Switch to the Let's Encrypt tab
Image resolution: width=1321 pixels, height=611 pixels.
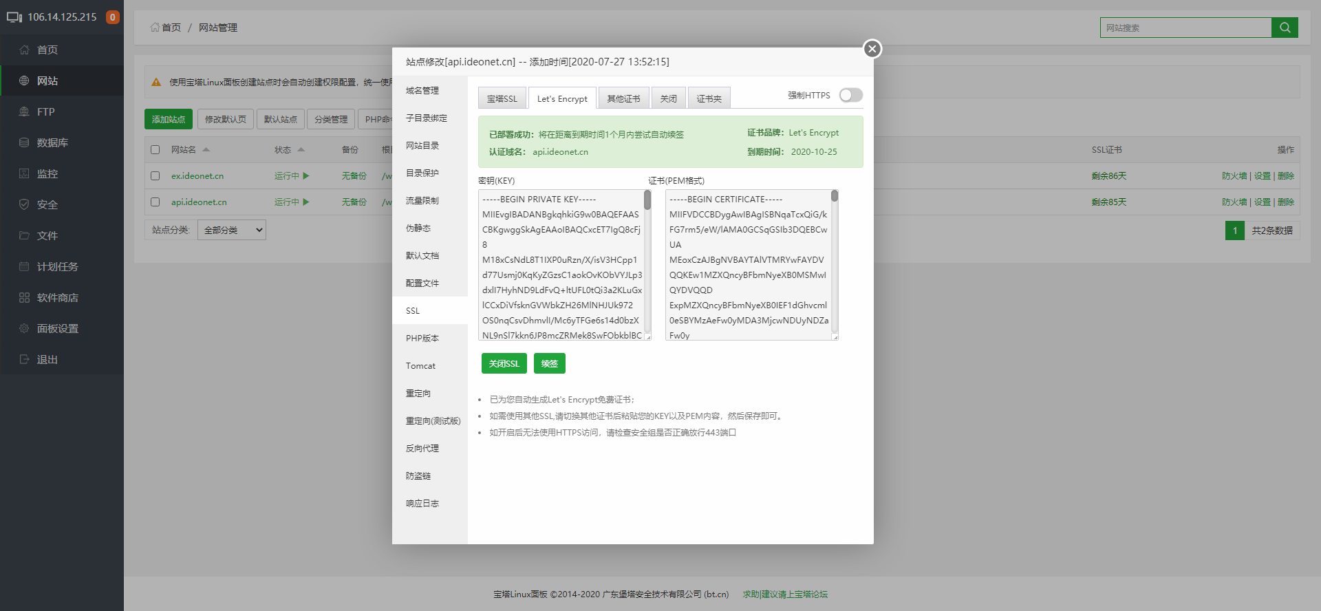point(562,98)
